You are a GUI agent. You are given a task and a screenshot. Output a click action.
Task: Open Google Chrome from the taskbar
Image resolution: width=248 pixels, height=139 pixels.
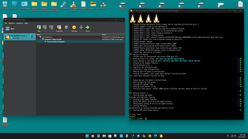click(150, 136)
